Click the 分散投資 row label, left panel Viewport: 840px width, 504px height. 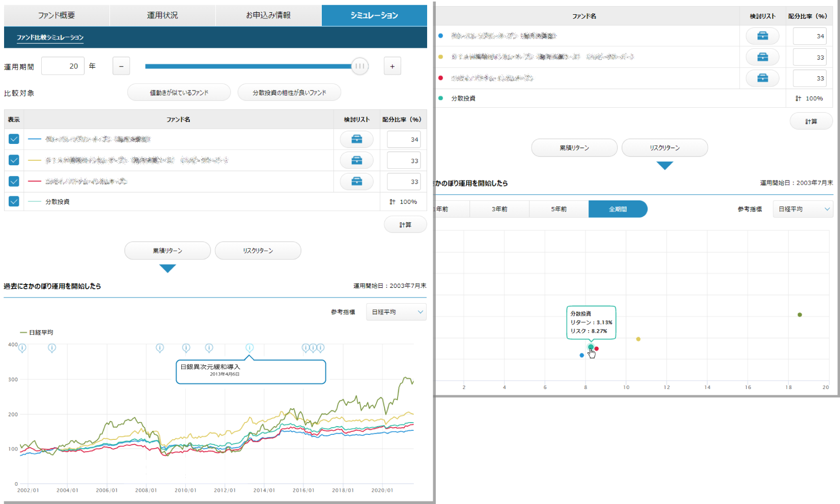click(58, 202)
